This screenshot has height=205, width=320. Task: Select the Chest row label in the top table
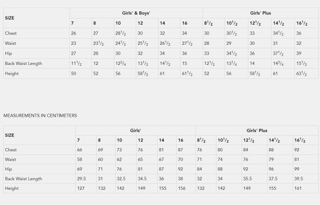point(11,33)
